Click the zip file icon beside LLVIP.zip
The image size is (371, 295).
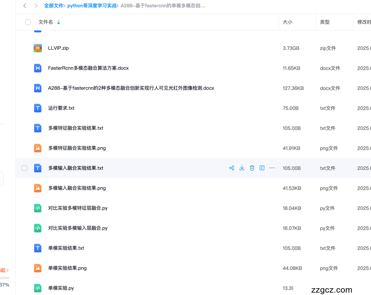(37, 48)
